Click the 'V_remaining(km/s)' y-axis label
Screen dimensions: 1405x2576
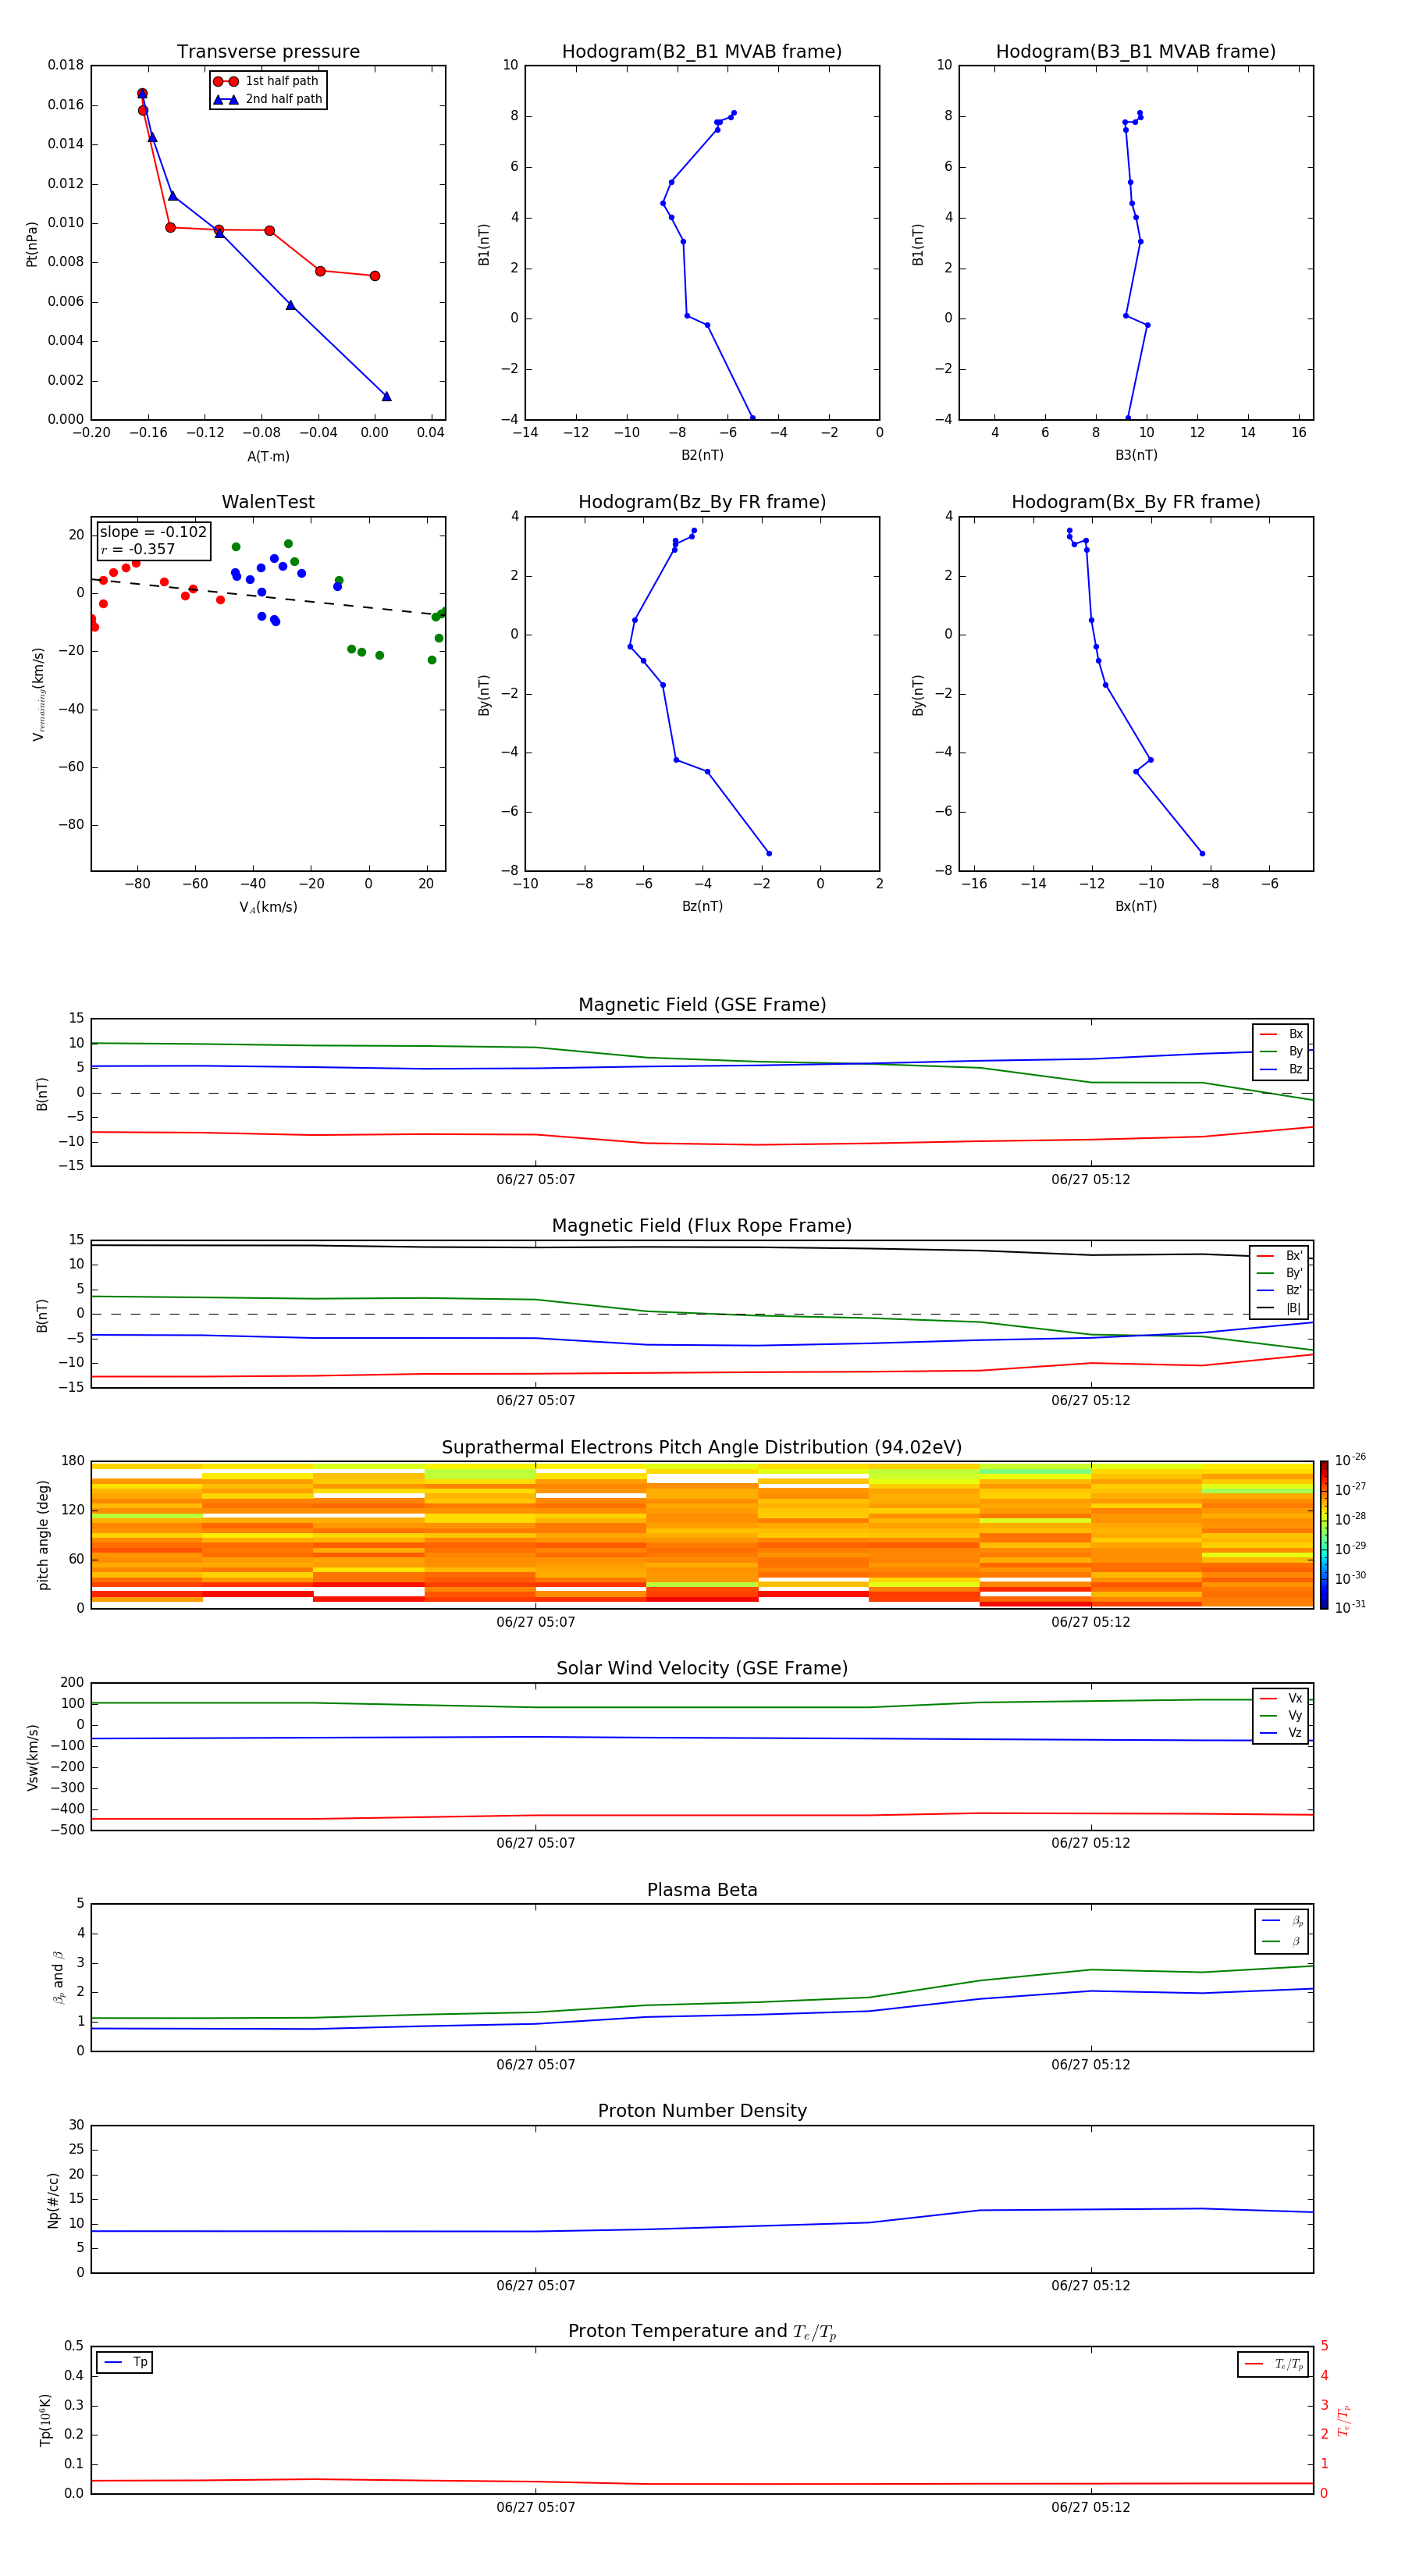(39, 694)
